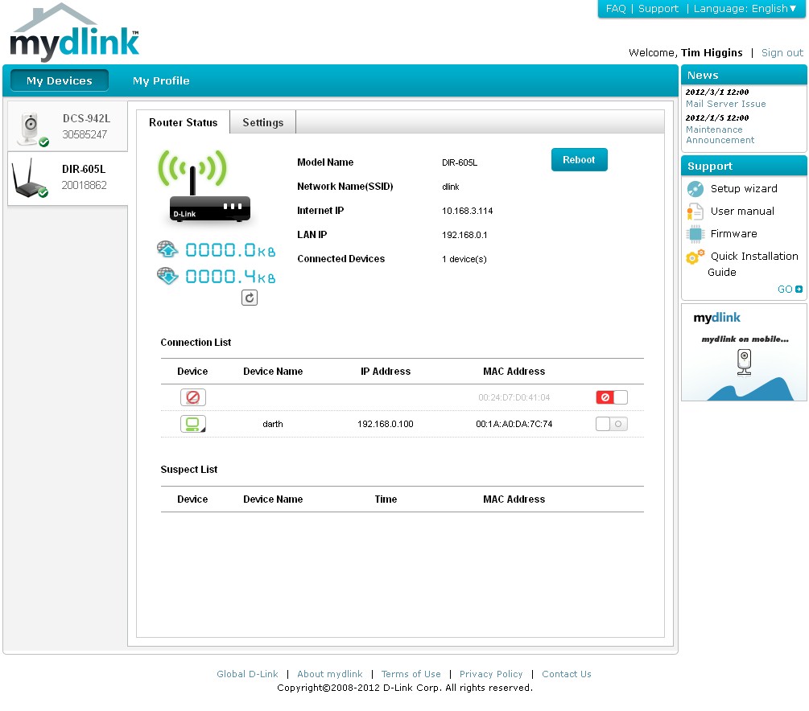Screen dimensions: 809x711
Task: Select DIR-605L device in the list
Action: (68, 179)
